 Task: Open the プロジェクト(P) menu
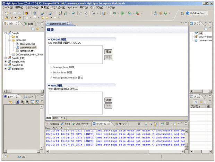(x=58, y=7)
